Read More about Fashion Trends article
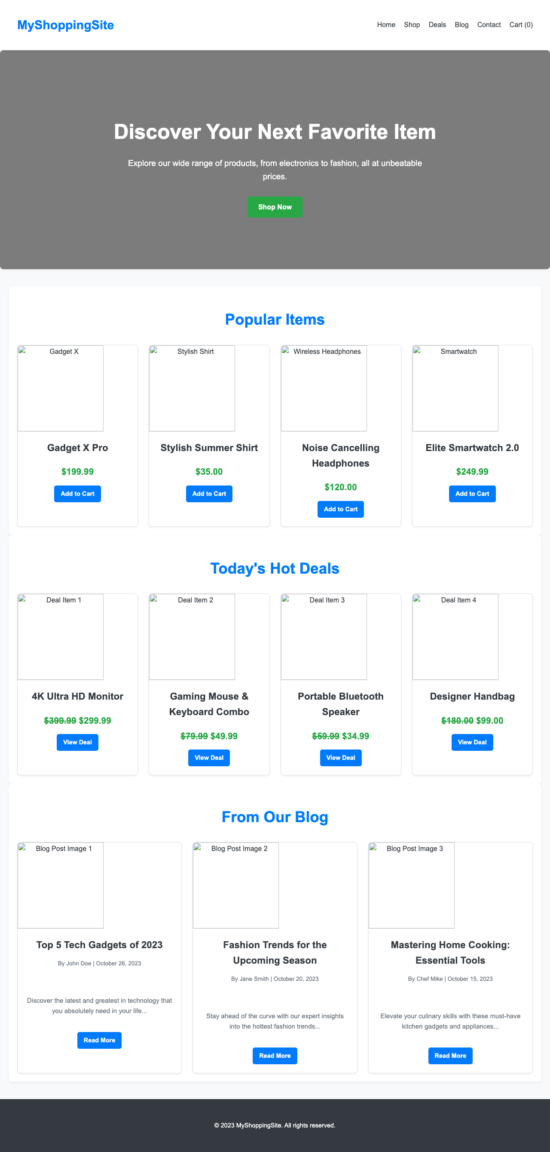 point(275,1056)
